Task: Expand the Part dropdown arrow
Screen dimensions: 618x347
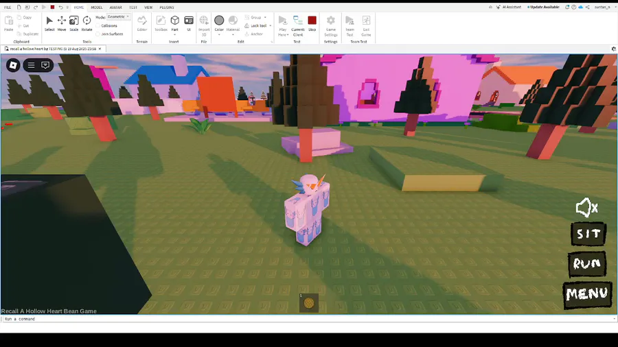Action: [174, 34]
